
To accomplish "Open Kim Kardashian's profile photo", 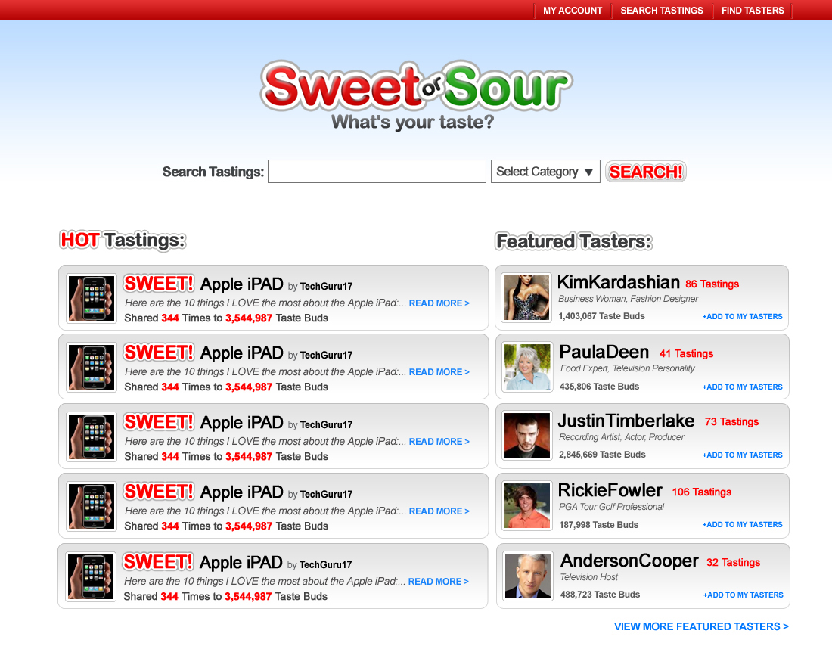I will point(526,298).
